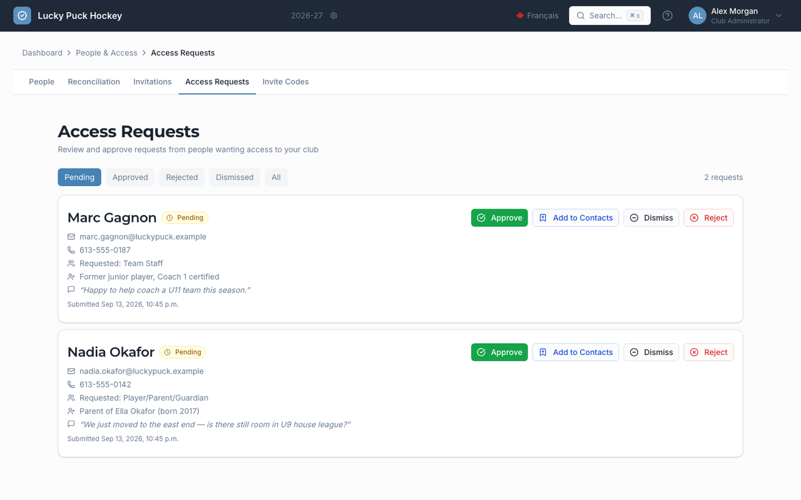The width and height of the screenshot is (801, 500).
Task: Approve Nadia Okafor's request
Action: coord(499,352)
